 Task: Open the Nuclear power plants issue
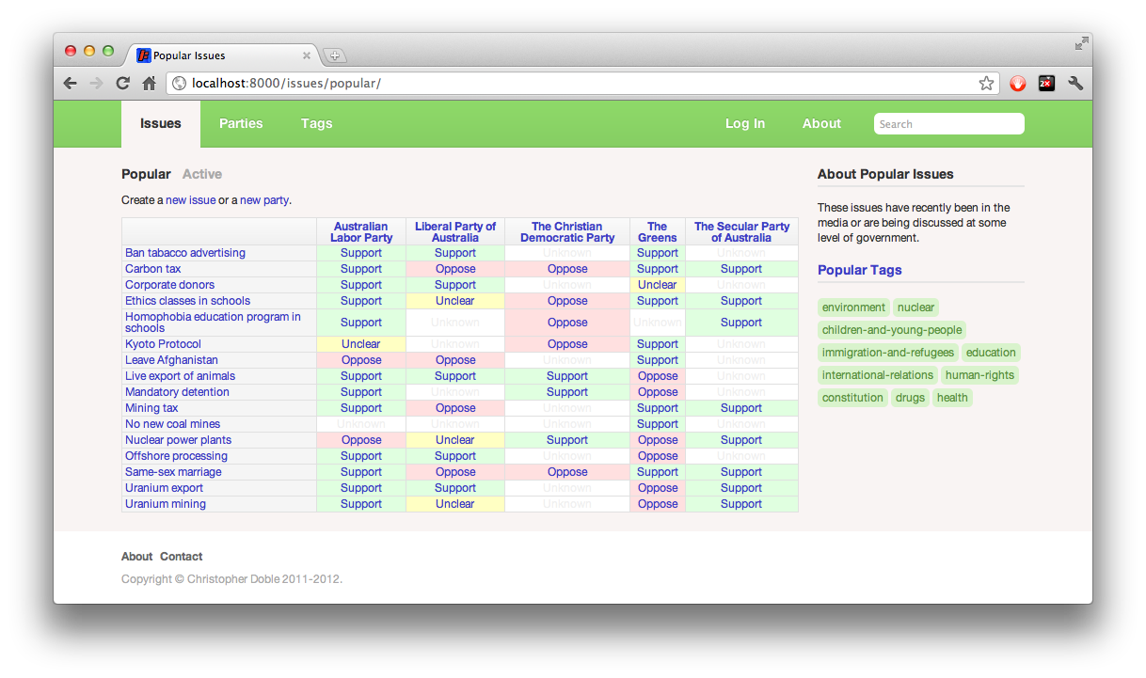pyautogui.click(x=178, y=440)
